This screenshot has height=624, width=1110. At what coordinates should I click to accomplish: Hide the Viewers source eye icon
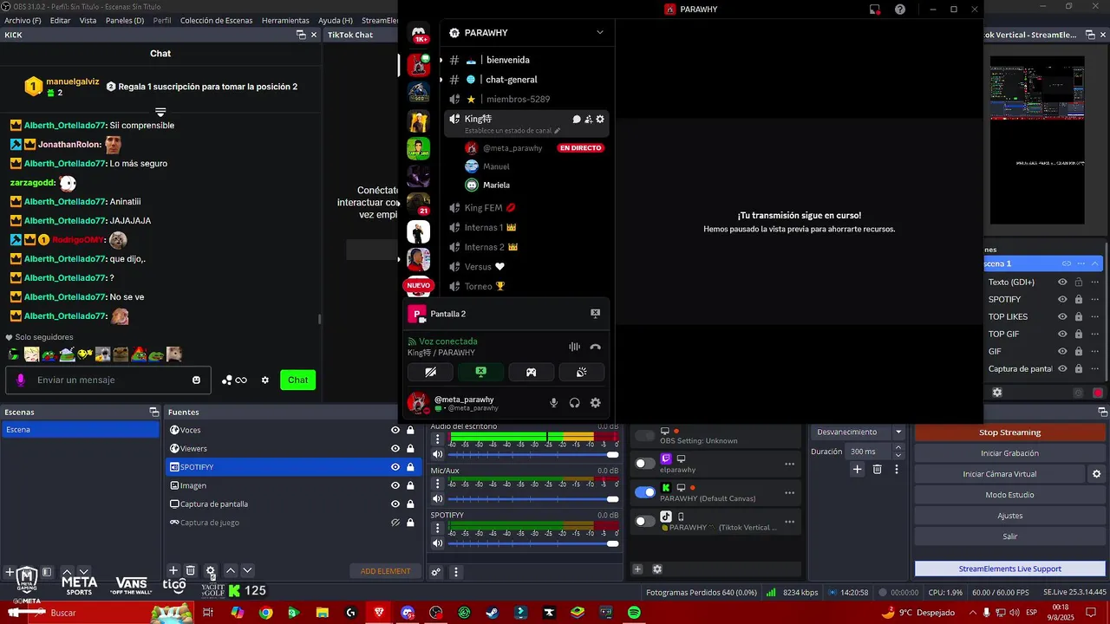(395, 448)
